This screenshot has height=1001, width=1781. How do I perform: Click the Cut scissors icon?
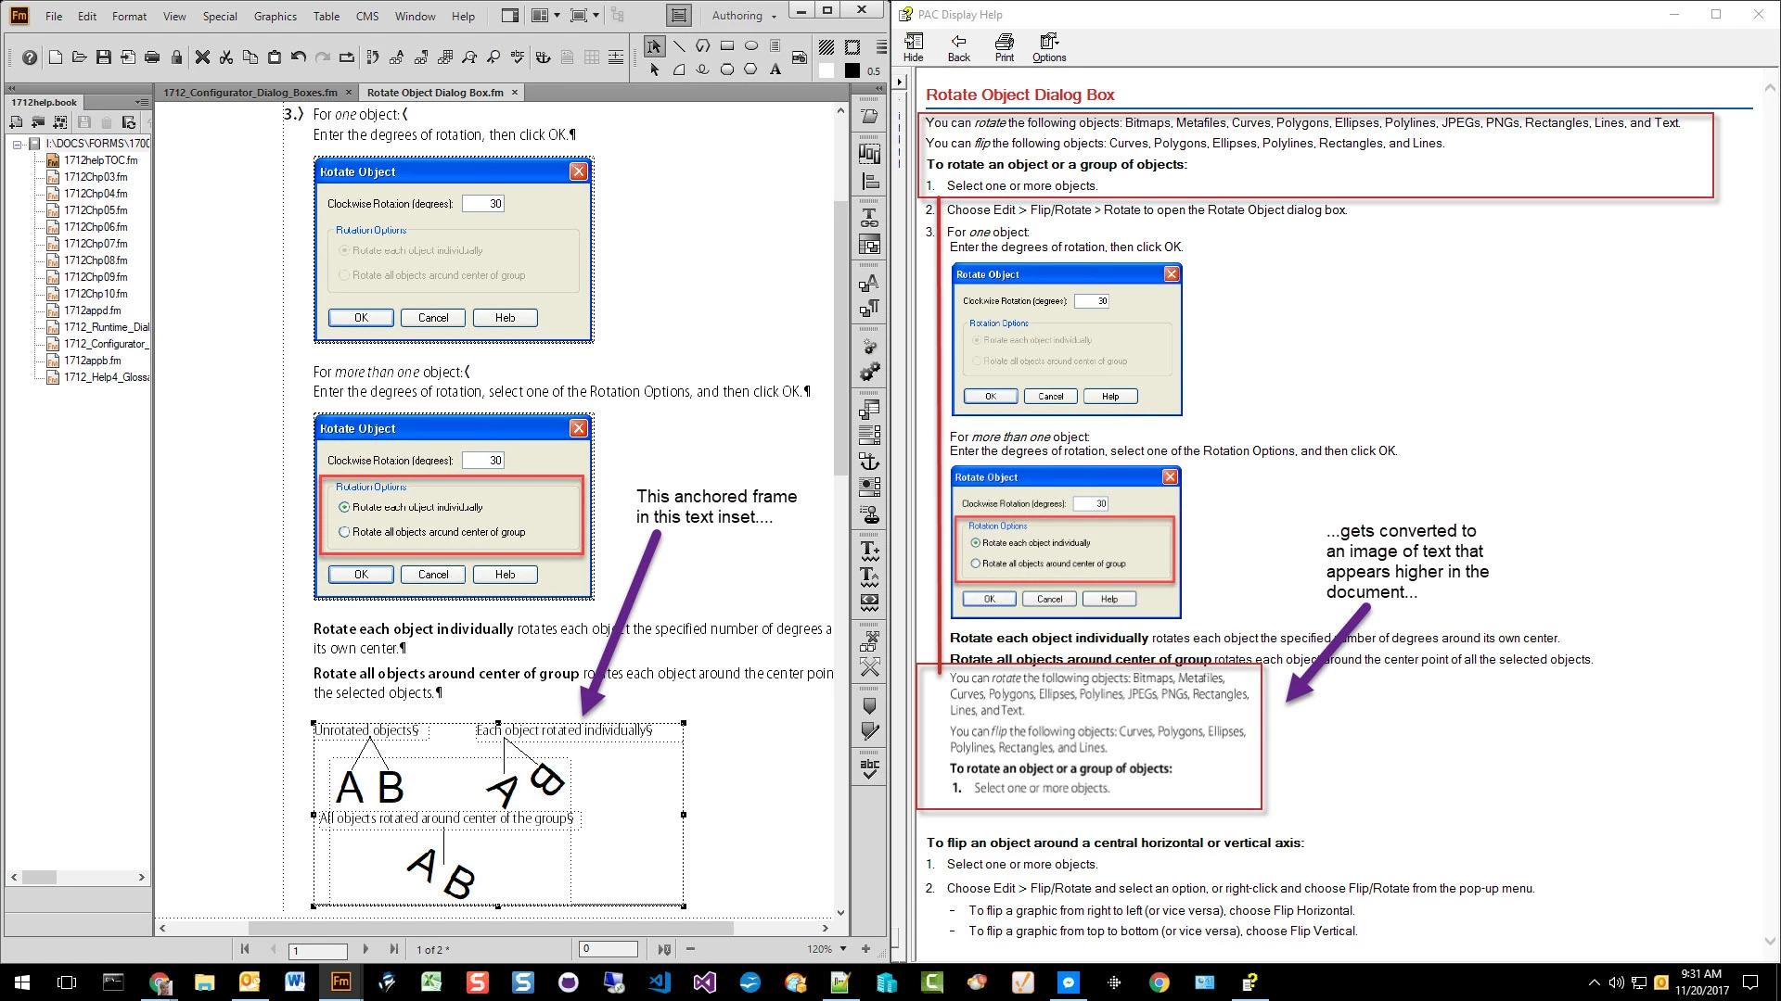(x=225, y=57)
